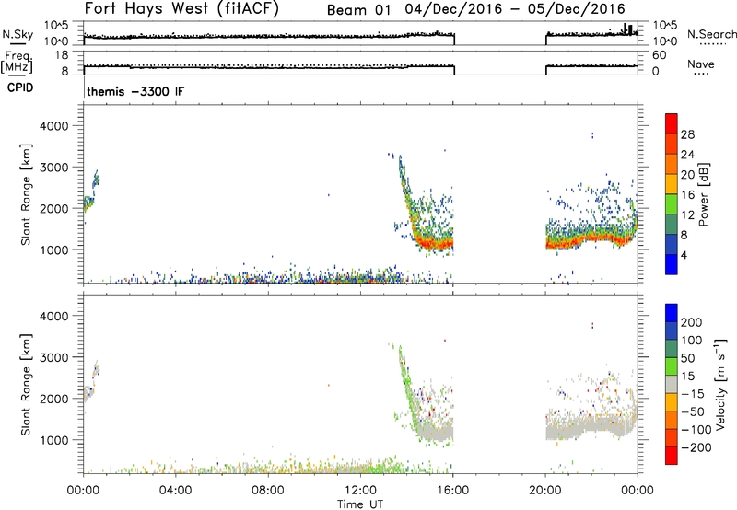Click the '04:00' time axis label
Image resolution: width=737 pixels, height=510 pixels.
pyautogui.click(x=175, y=491)
